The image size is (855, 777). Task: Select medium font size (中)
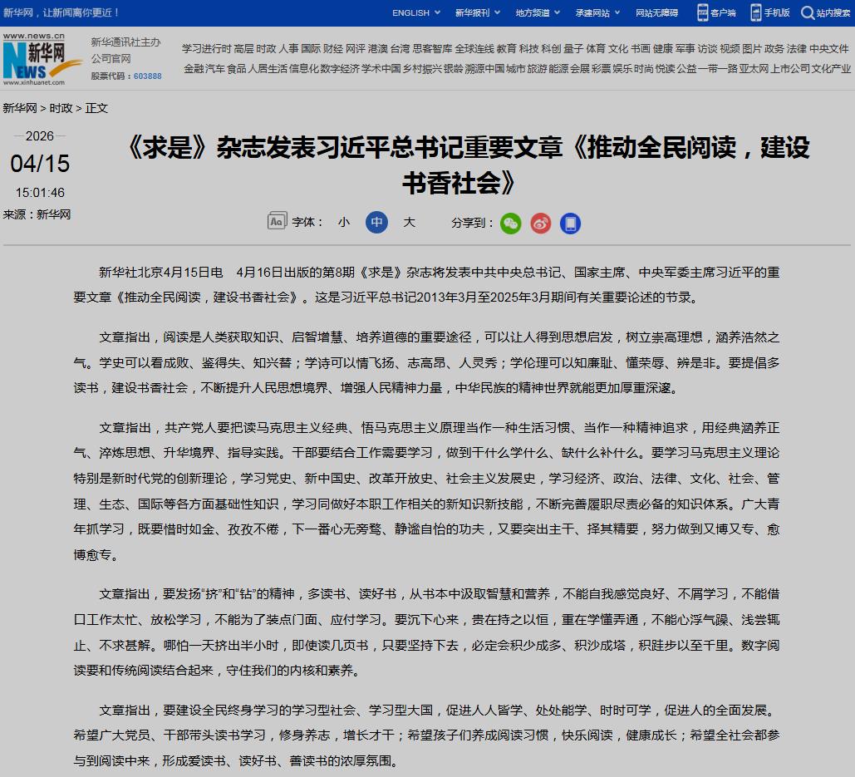coord(376,222)
